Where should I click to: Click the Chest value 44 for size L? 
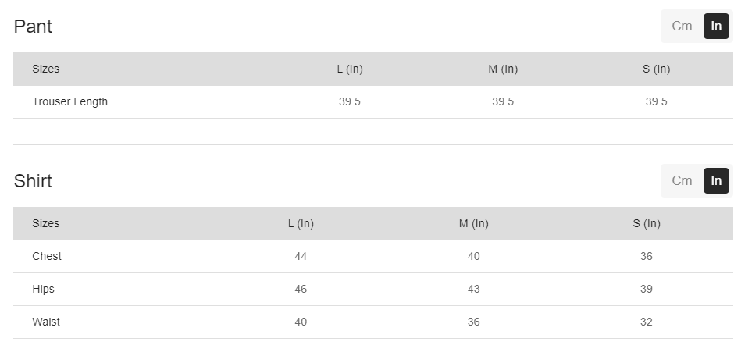pyautogui.click(x=301, y=256)
